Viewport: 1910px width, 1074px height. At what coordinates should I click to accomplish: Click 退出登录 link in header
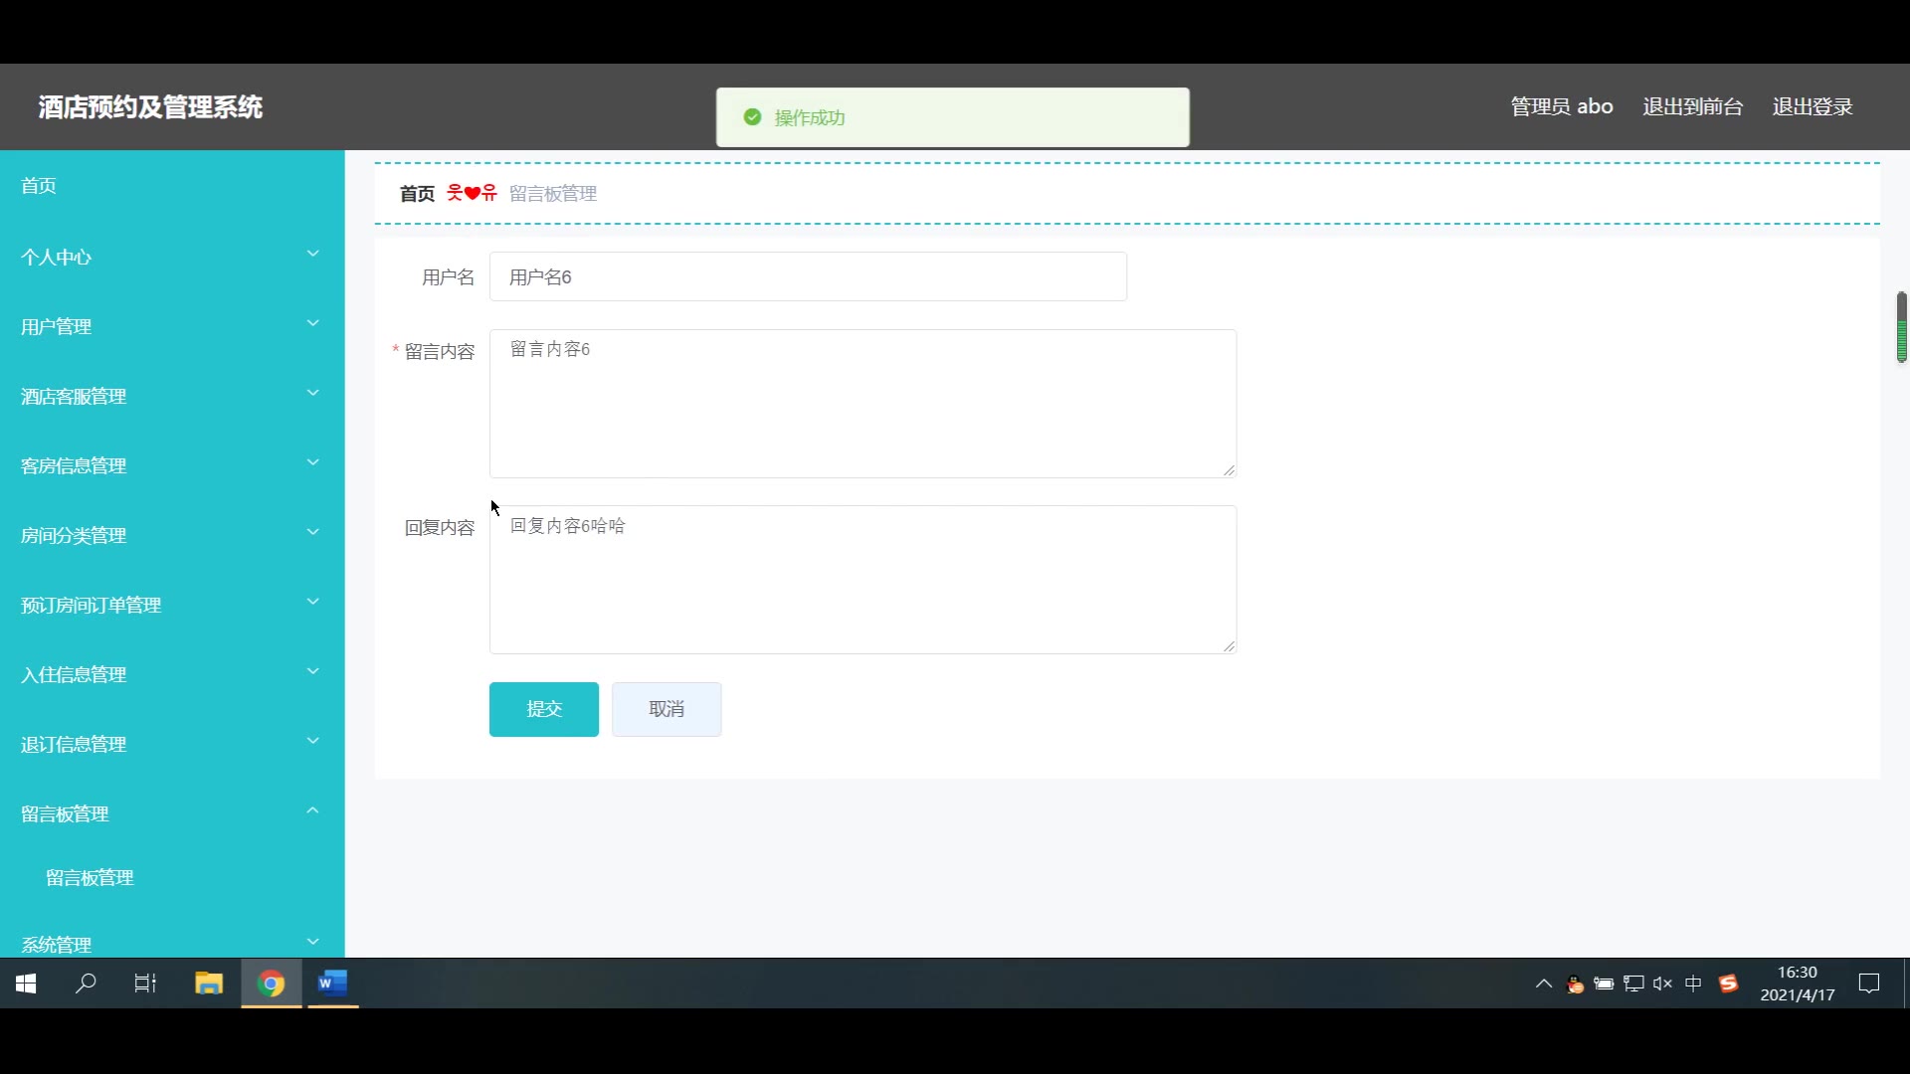click(x=1812, y=106)
